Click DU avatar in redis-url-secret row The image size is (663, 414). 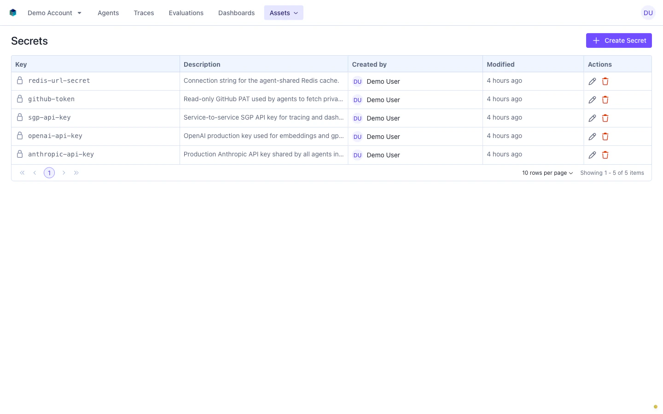pyautogui.click(x=357, y=81)
